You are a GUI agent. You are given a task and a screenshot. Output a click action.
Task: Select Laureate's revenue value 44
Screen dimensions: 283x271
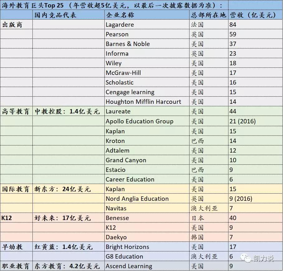233,111
